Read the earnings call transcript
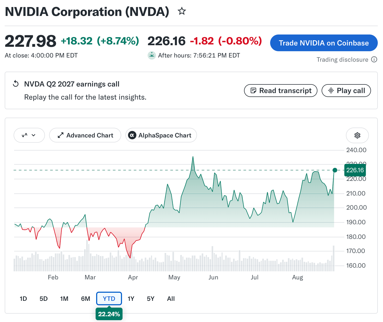This screenshot has width=383, height=322. pyautogui.click(x=281, y=91)
